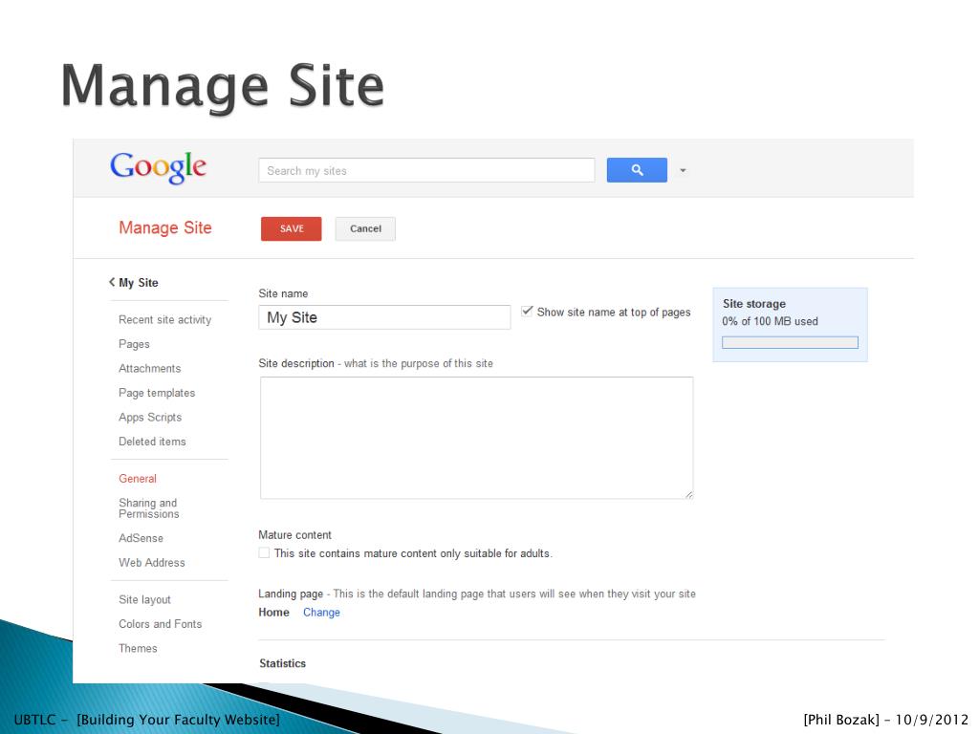Screen dimensions: 979x734
Task: Open Recent site activity
Action: [x=164, y=319]
